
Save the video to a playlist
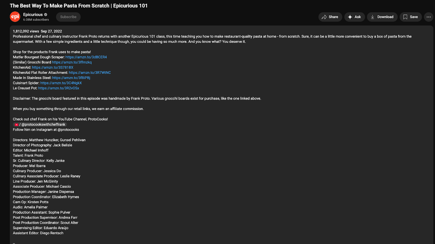411,17
